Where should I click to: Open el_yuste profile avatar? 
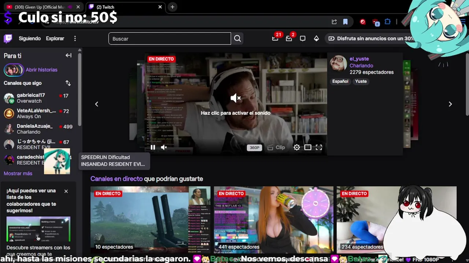338,64
